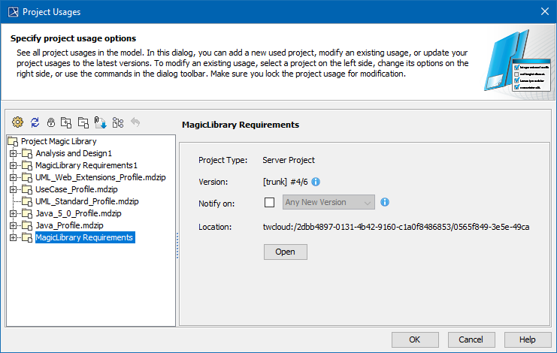The height and width of the screenshot is (353, 557).
Task: Expand the UseCase_Profile.mdzip tree node
Action: tap(13, 189)
